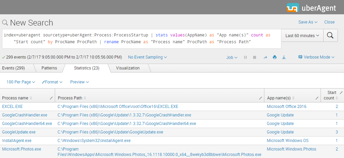344x158 pixels.
Task: Change Verbose Mode search mode
Action: tap(316, 57)
